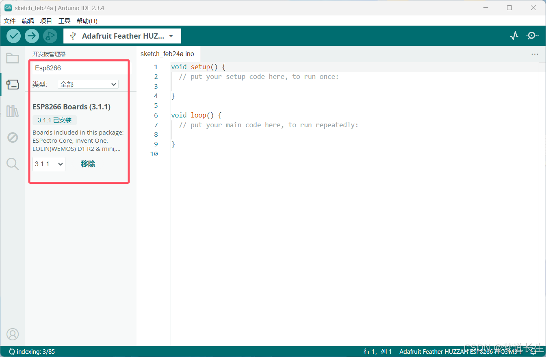Click the 3.1.1 已安装 badge
Image resolution: width=546 pixels, height=357 pixels.
(x=54, y=120)
